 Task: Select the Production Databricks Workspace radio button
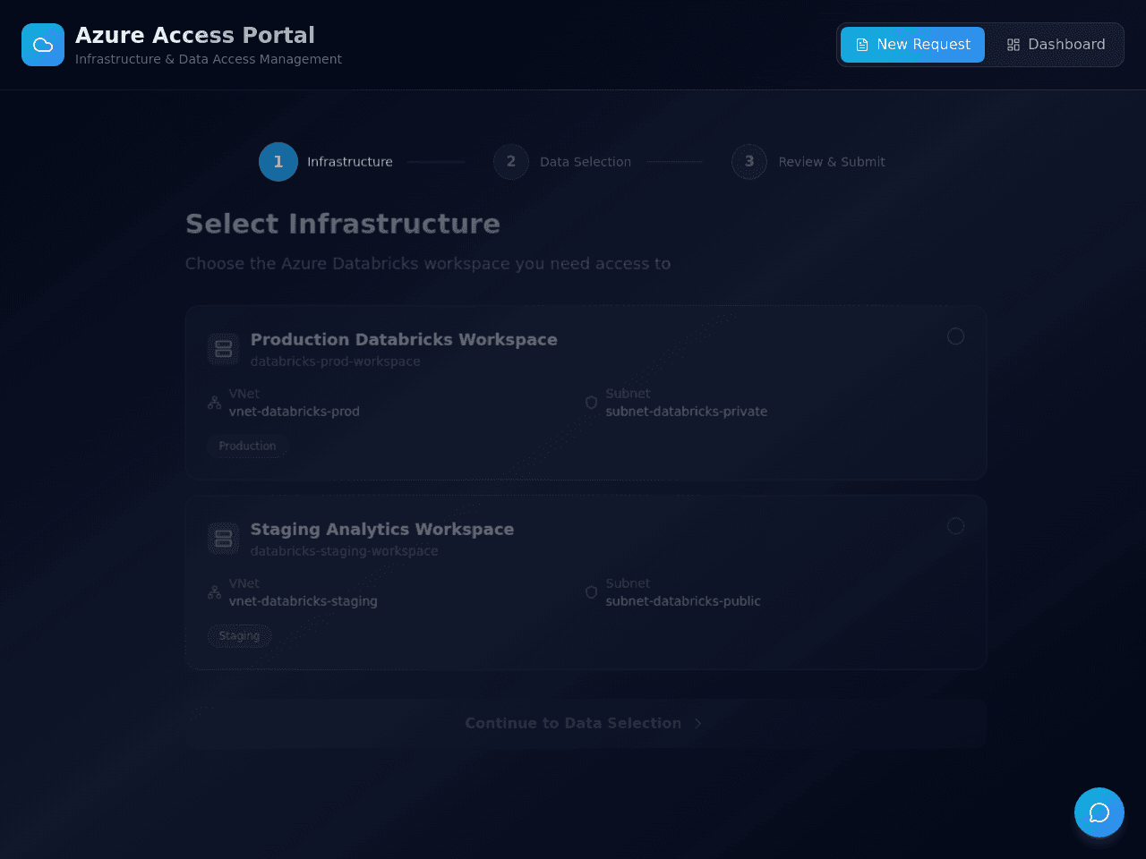pyautogui.click(x=955, y=336)
